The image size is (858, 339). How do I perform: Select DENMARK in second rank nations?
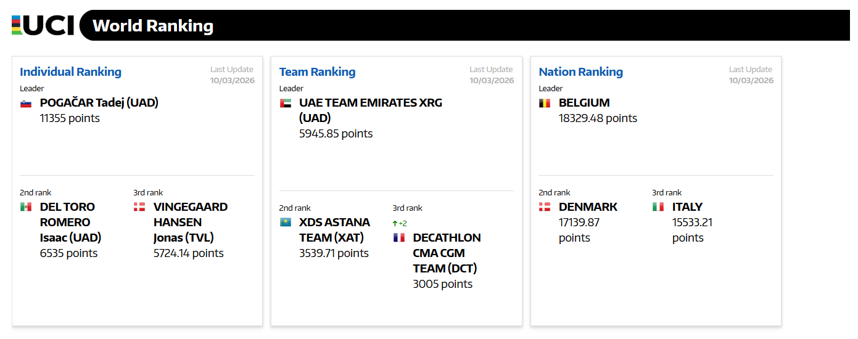point(587,207)
